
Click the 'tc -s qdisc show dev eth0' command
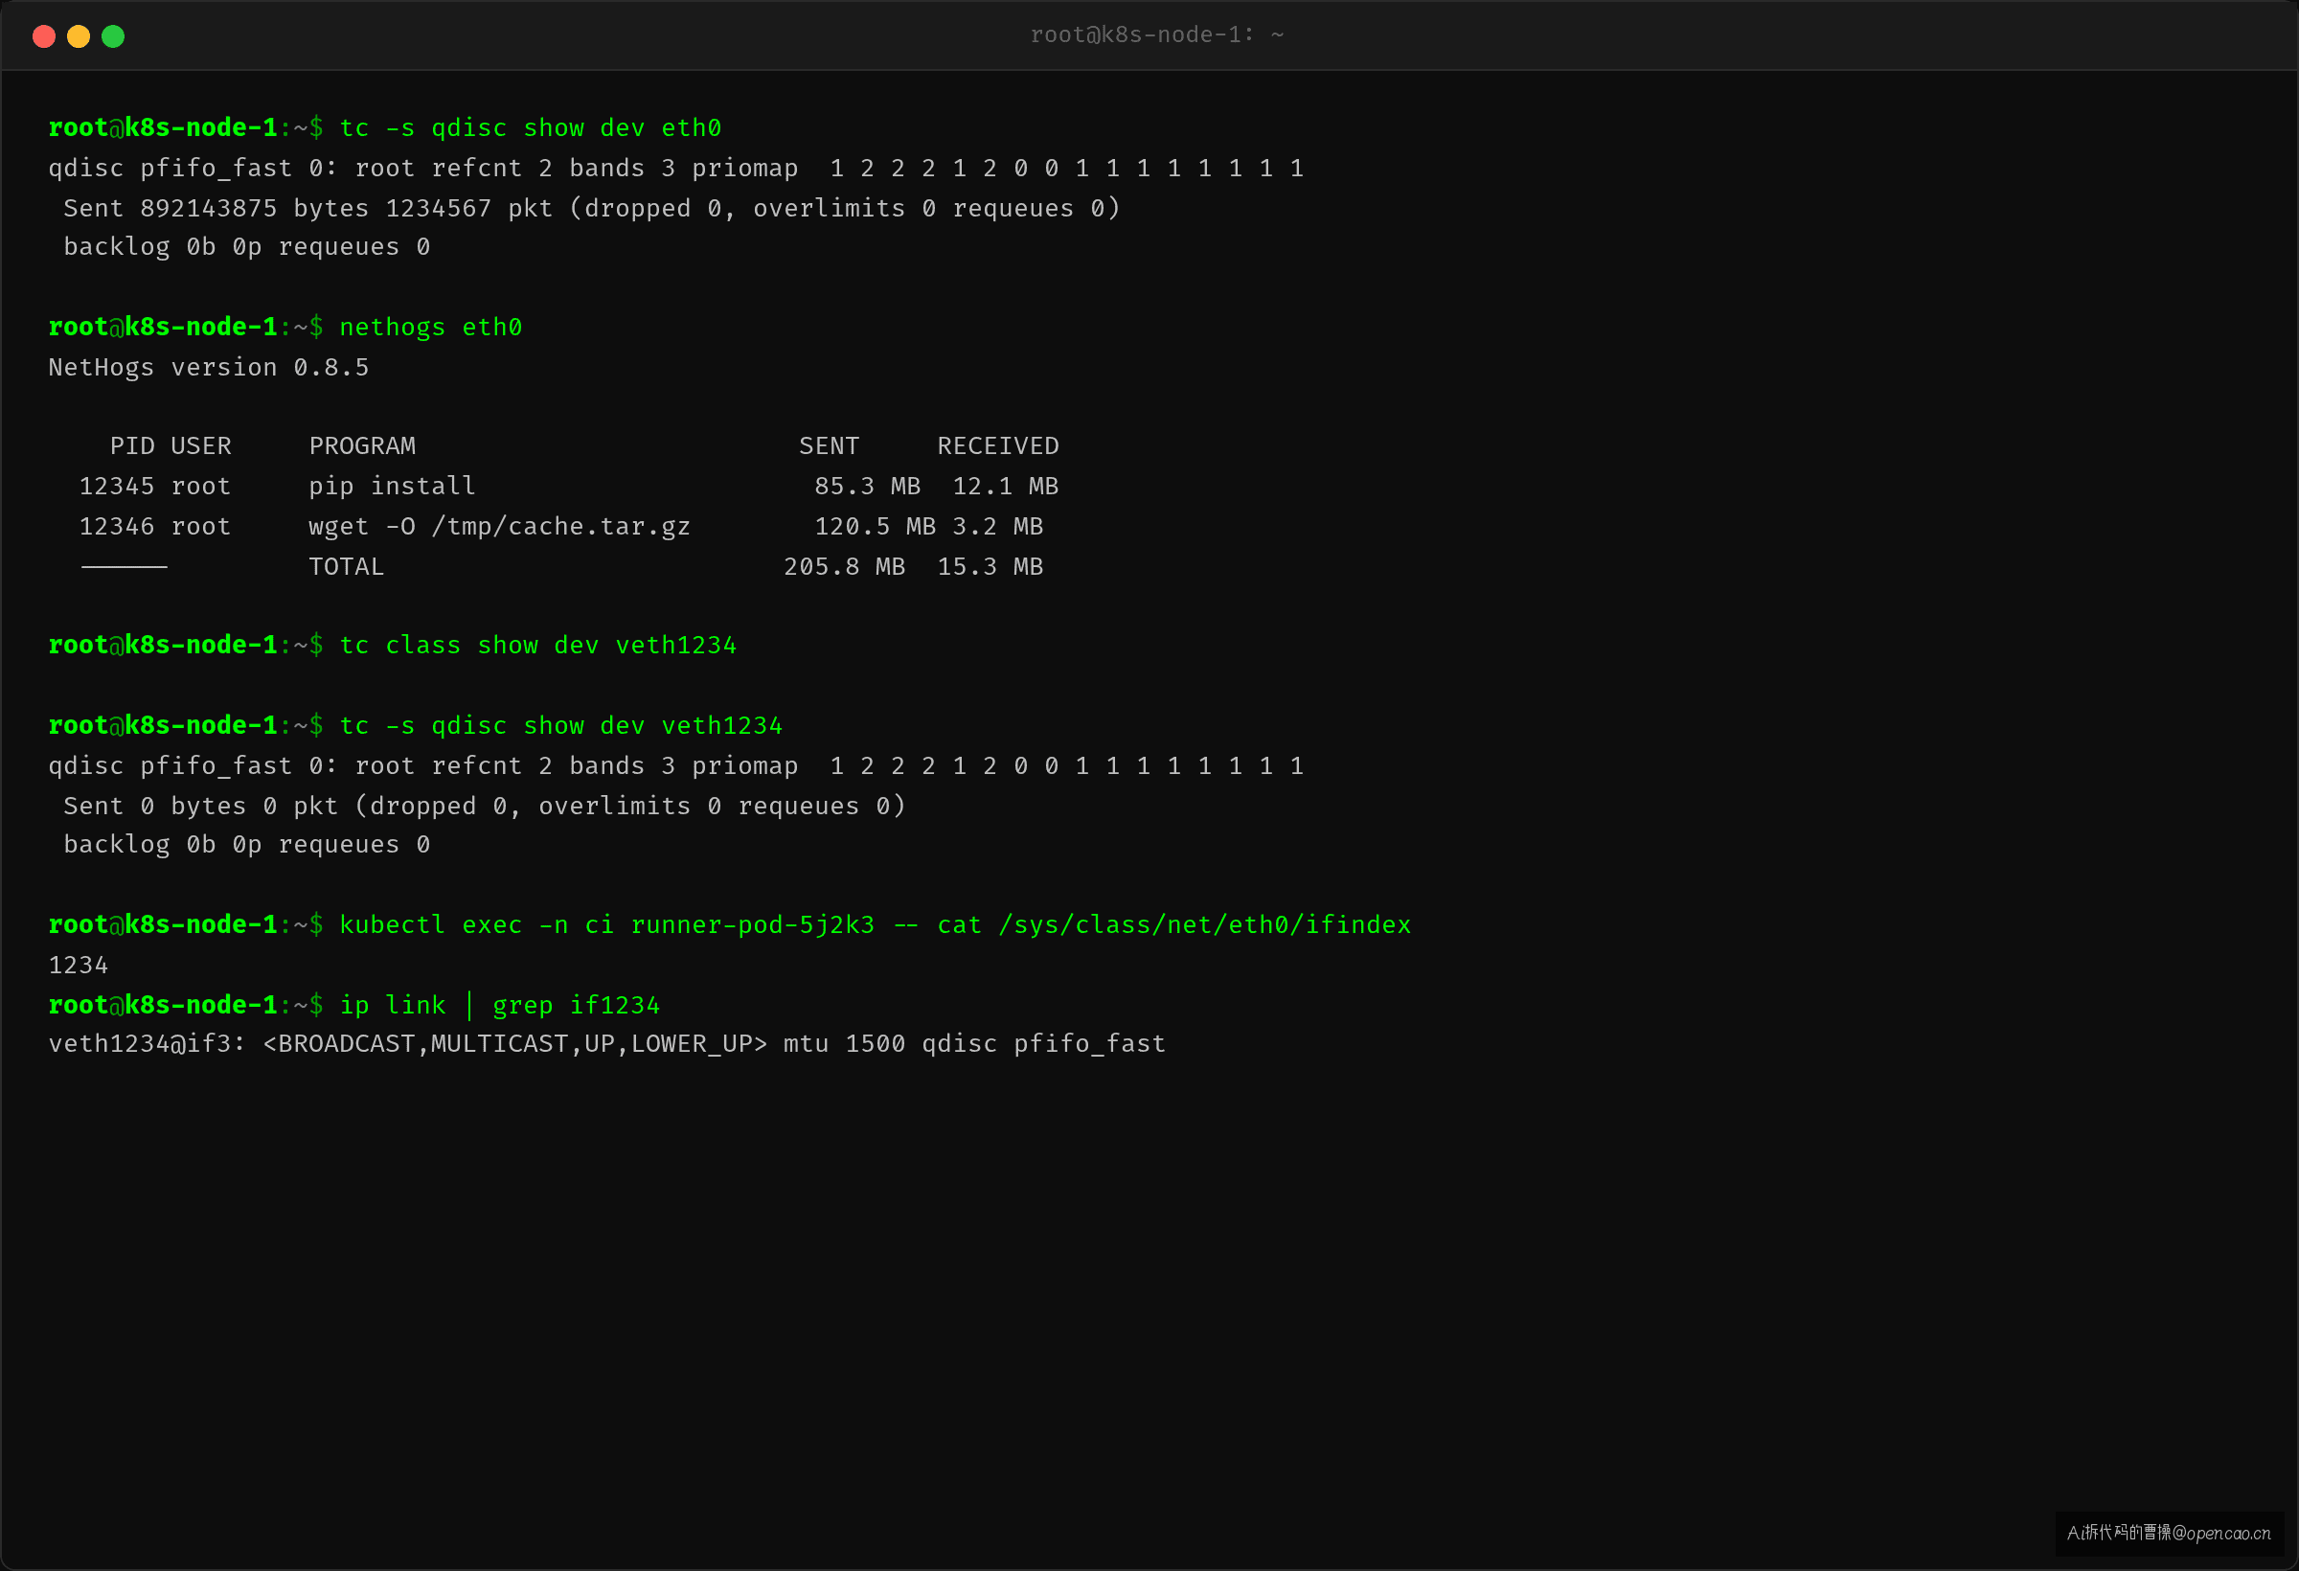tap(531, 128)
